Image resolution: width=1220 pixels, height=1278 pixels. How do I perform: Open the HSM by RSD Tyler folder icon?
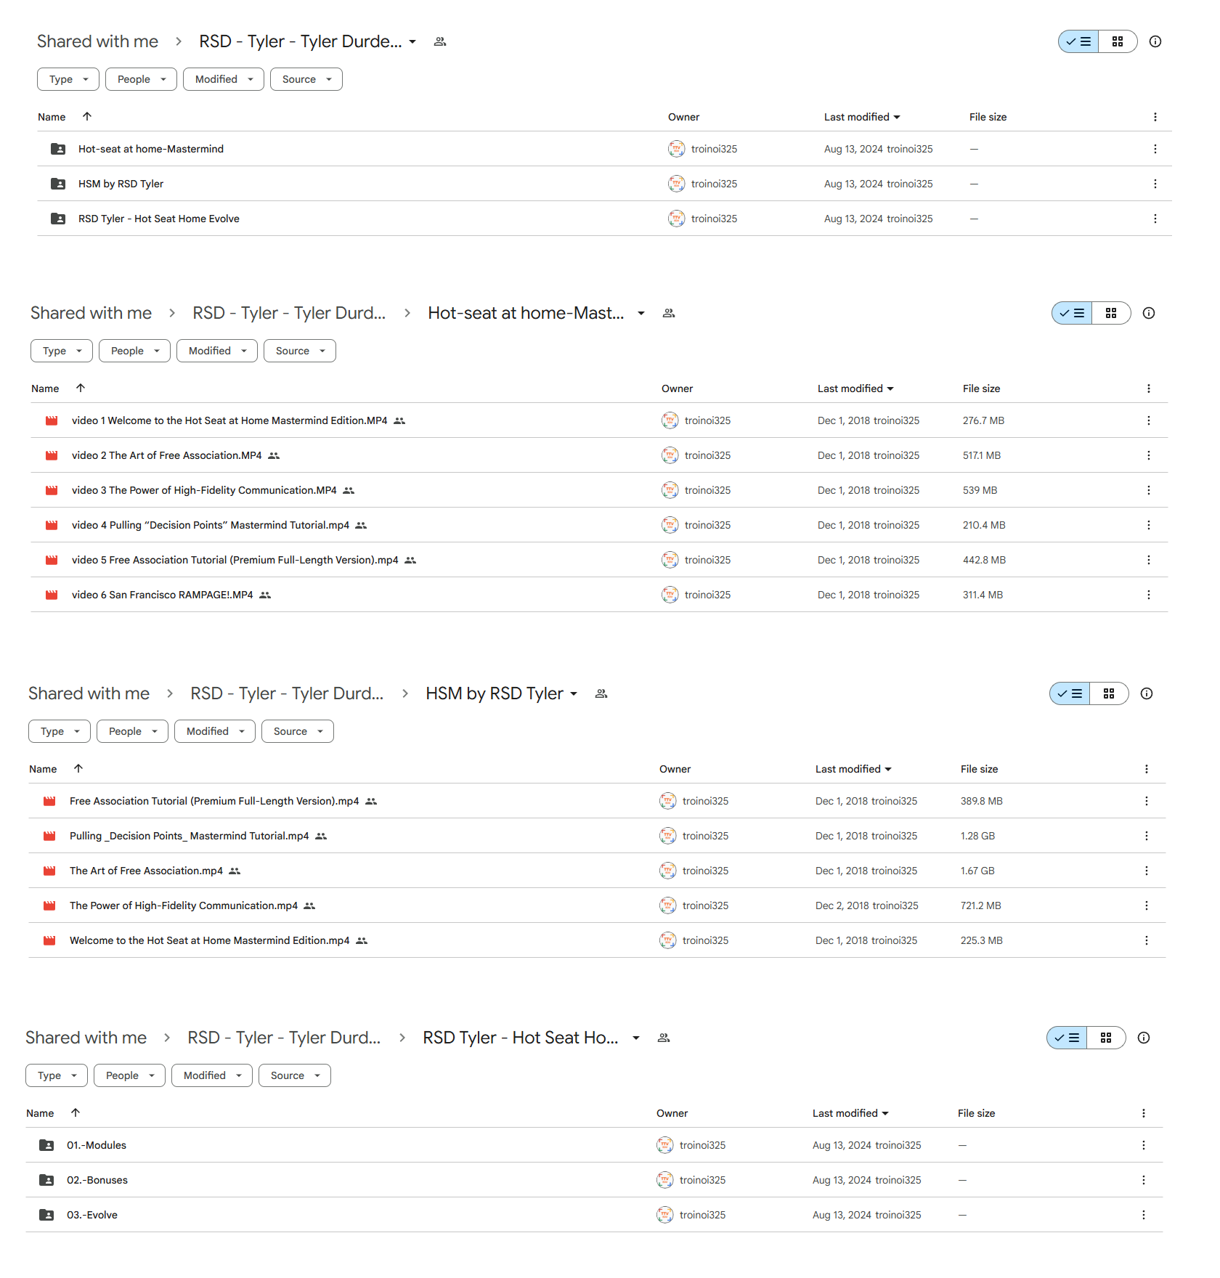[58, 184]
